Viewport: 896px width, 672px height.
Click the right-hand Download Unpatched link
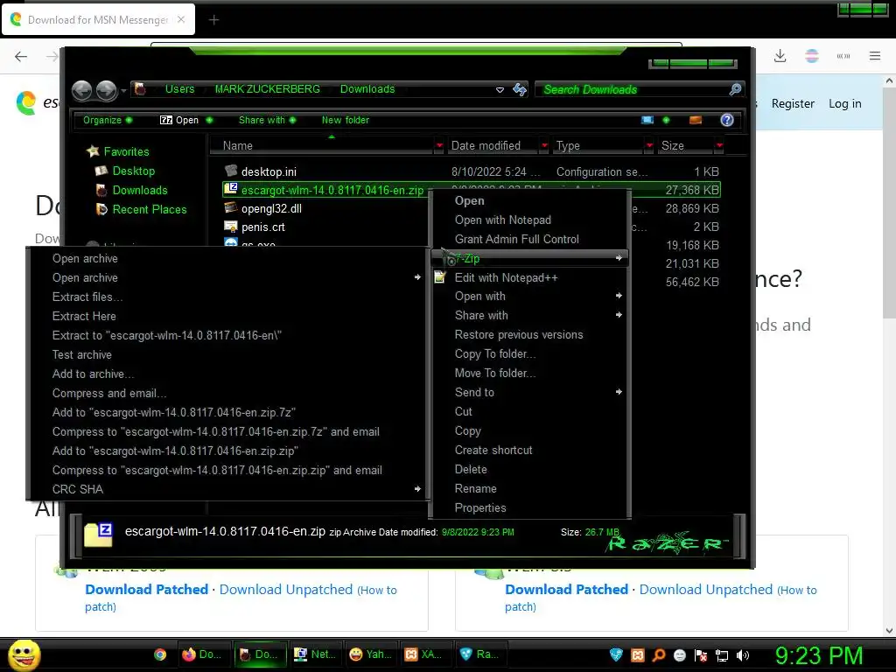coord(706,590)
